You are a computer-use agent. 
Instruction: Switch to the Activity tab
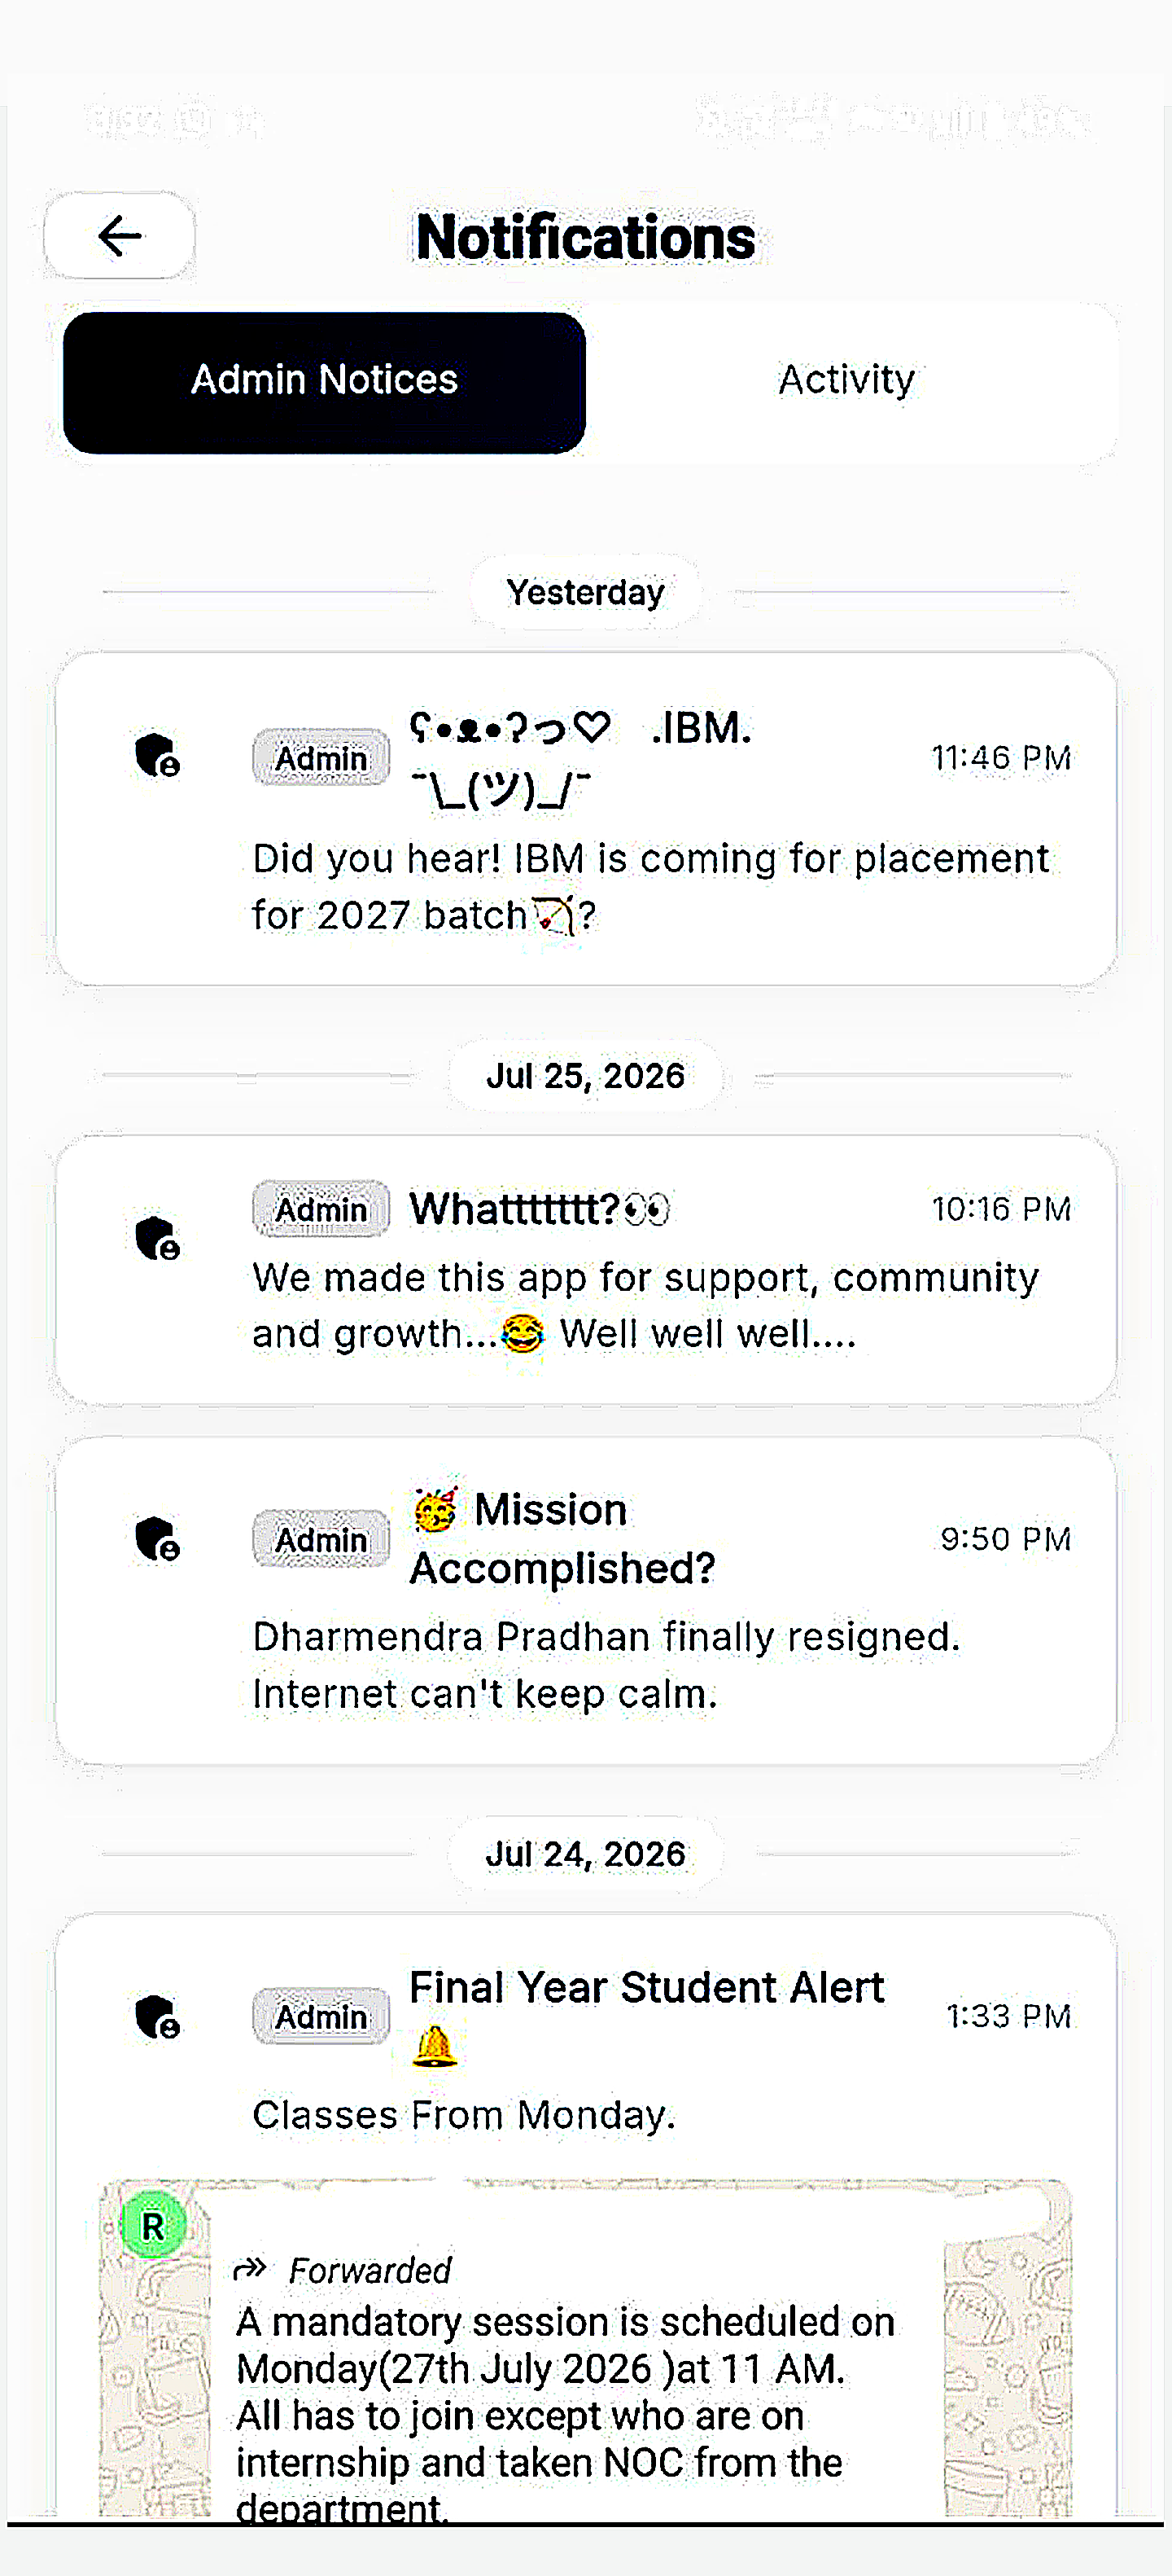tap(846, 381)
